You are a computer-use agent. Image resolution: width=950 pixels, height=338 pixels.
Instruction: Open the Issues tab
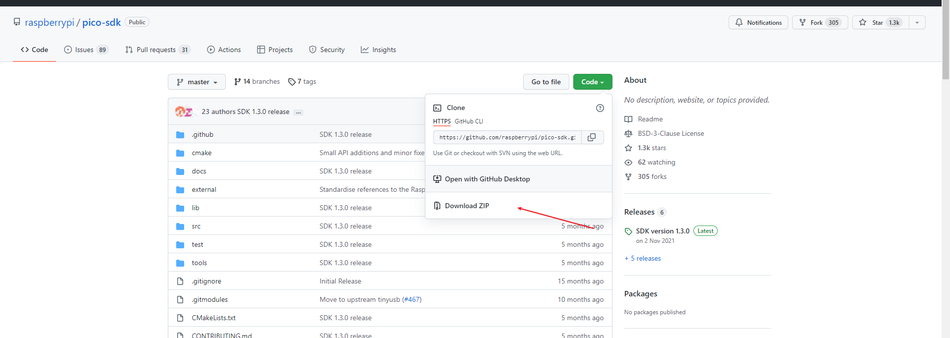click(86, 50)
